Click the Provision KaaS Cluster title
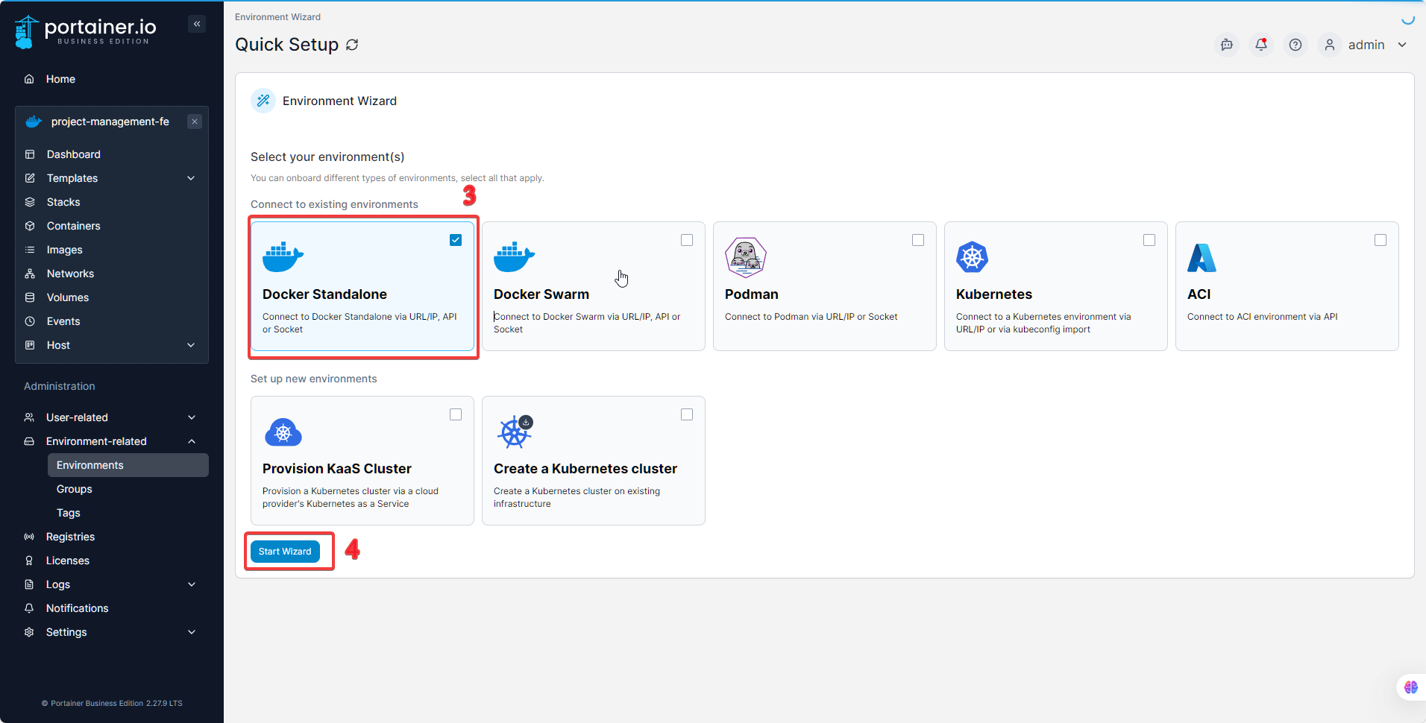 click(x=337, y=469)
